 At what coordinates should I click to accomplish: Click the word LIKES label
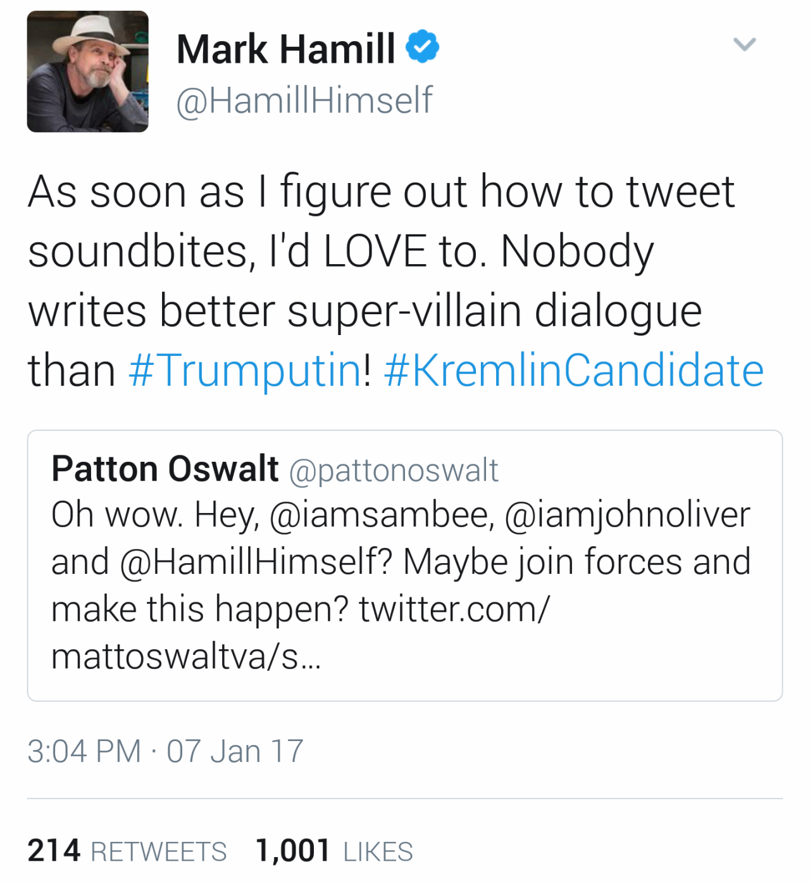tap(378, 852)
